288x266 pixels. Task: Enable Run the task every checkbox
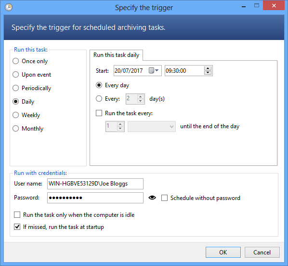point(99,113)
